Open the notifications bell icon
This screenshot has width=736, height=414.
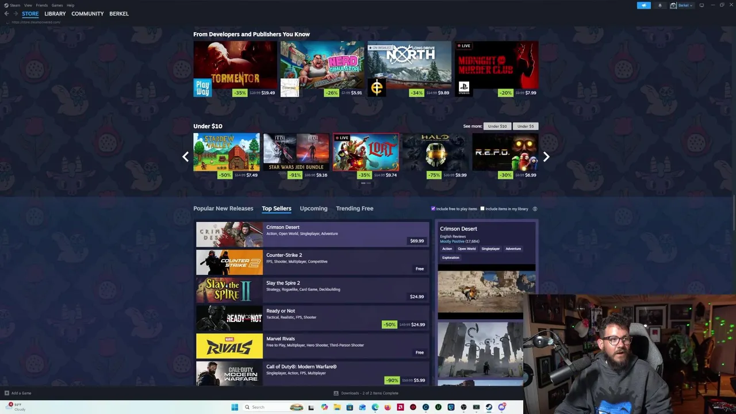660,5
